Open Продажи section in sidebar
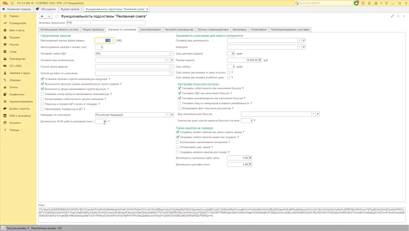 pyautogui.click(x=15, y=37)
